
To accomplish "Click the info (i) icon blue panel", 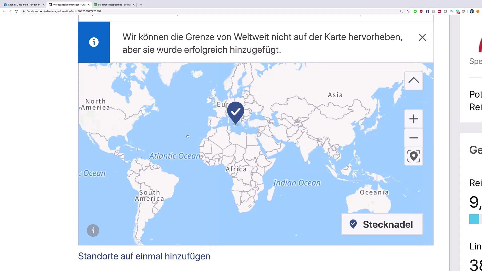I will [94, 42].
